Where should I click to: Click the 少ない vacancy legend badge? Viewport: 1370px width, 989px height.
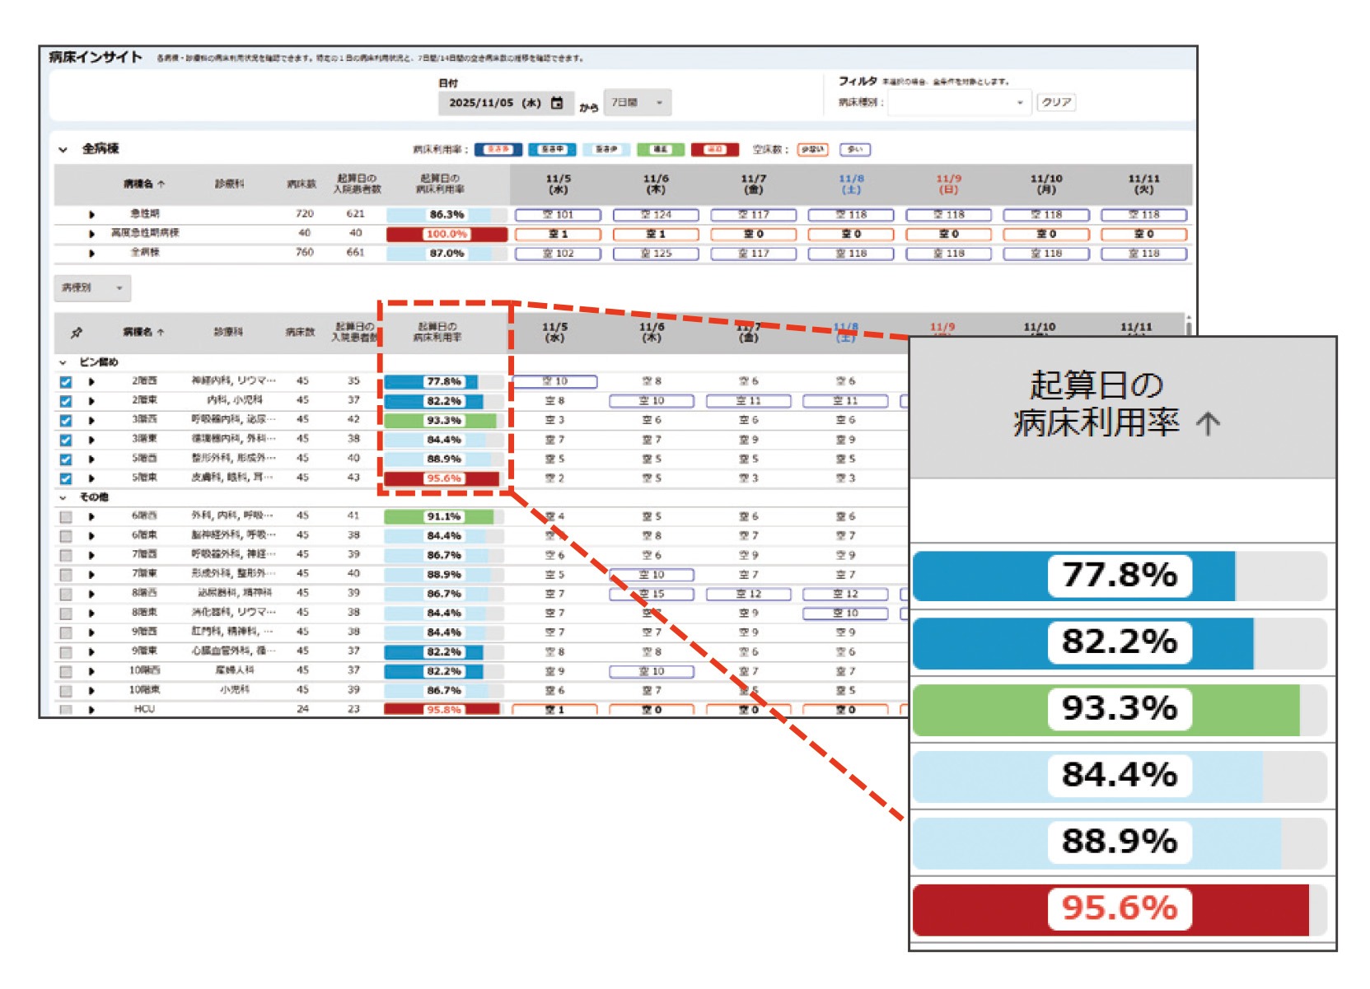[812, 149]
